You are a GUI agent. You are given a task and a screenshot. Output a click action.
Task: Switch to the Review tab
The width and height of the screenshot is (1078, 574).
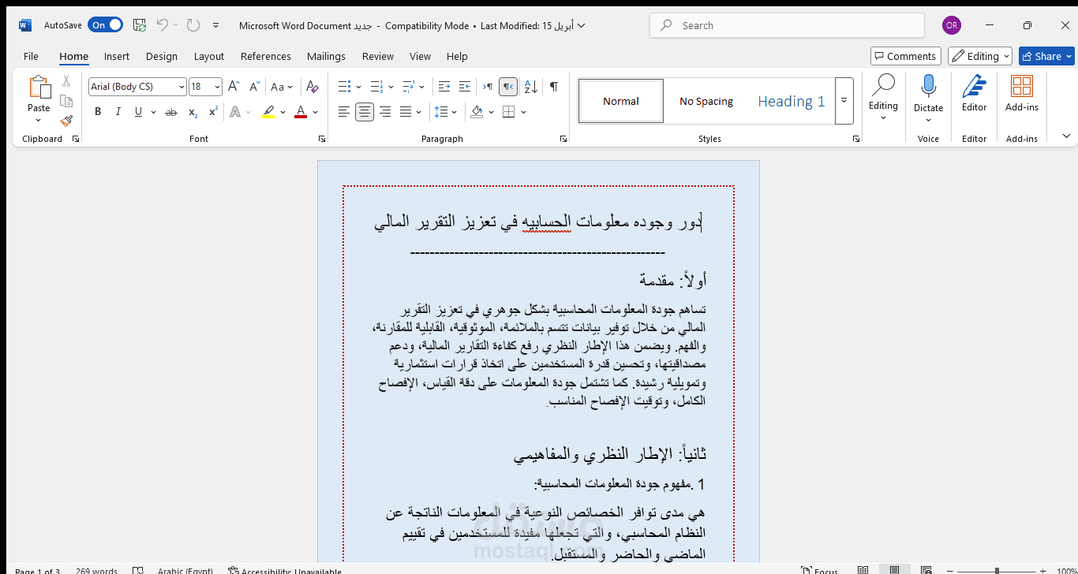378,56
